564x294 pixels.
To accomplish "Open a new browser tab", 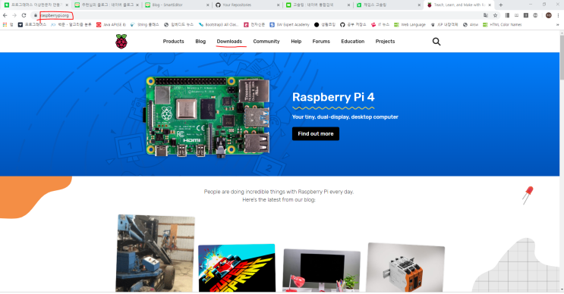I will tap(501, 5).
